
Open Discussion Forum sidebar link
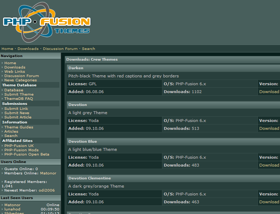(x=21, y=76)
